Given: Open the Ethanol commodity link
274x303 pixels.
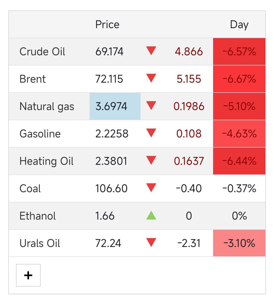Looking at the screenshot, I should coord(38,216).
